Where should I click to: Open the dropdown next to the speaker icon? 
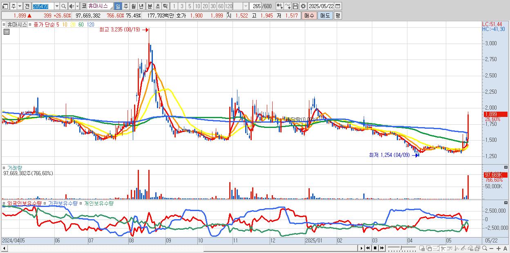coord(77,6)
